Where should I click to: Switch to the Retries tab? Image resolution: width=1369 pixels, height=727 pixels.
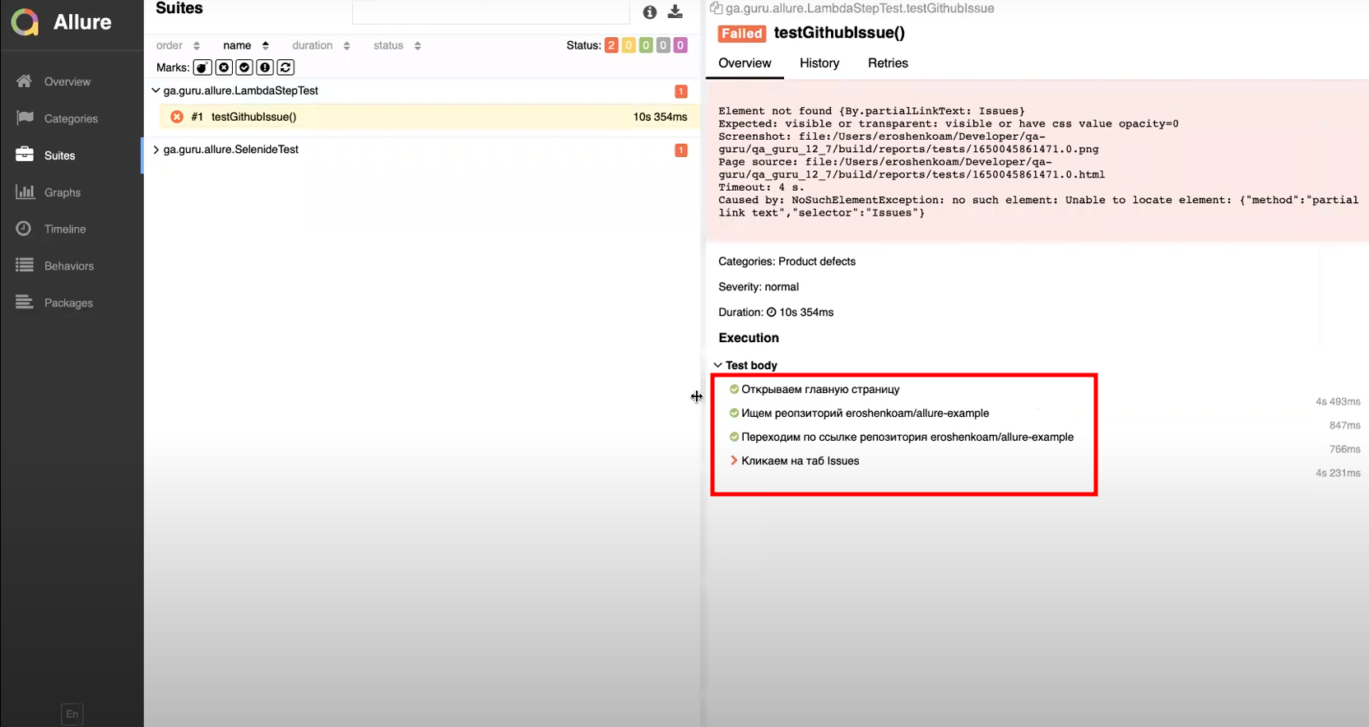click(888, 63)
